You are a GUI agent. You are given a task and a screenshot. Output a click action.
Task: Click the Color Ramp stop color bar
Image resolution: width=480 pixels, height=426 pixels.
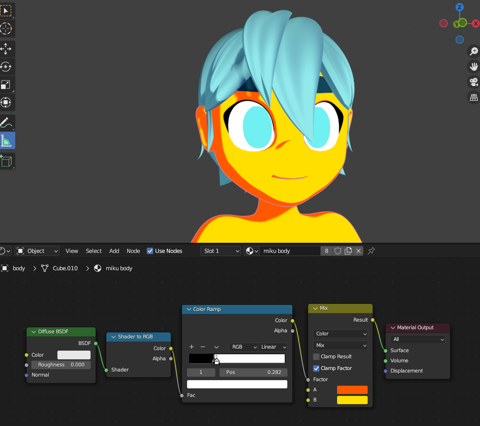point(237,384)
